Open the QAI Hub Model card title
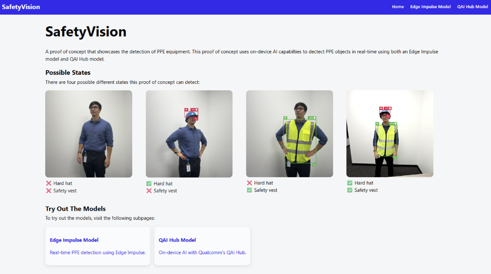Screen dimensions: 491x274 pyautogui.click(x=177, y=240)
